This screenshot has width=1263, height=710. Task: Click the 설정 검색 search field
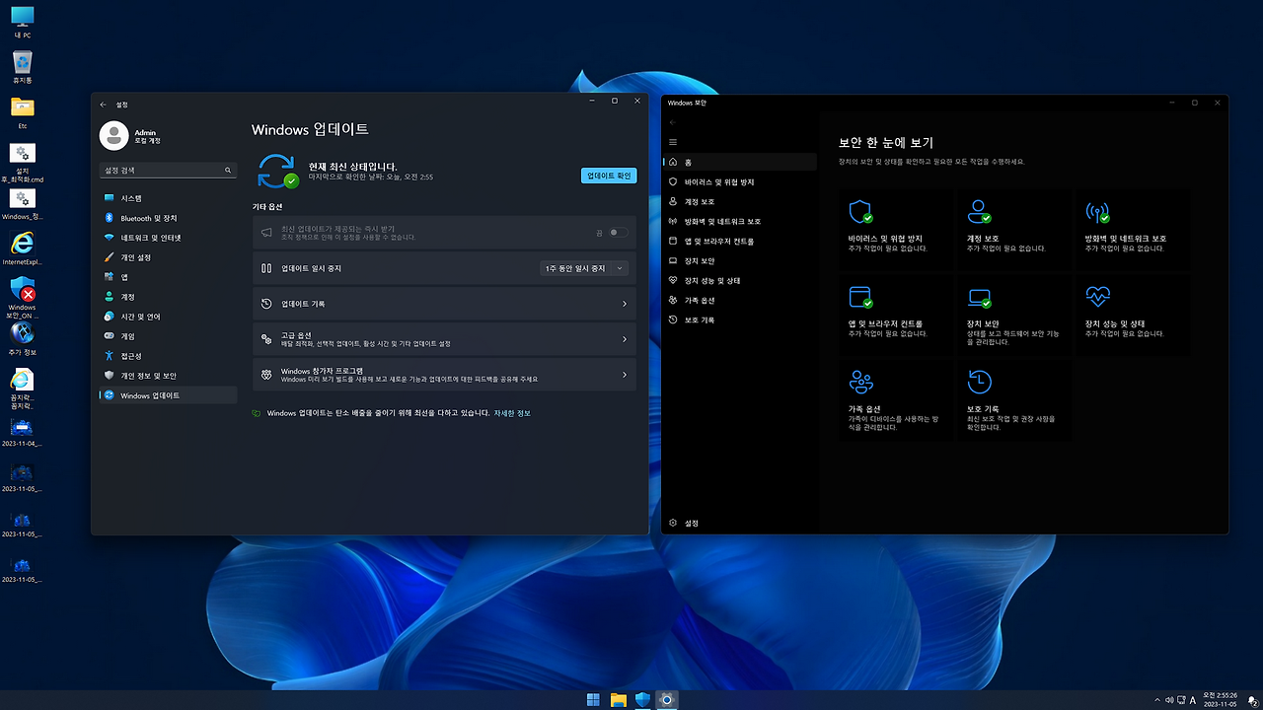[x=166, y=169]
